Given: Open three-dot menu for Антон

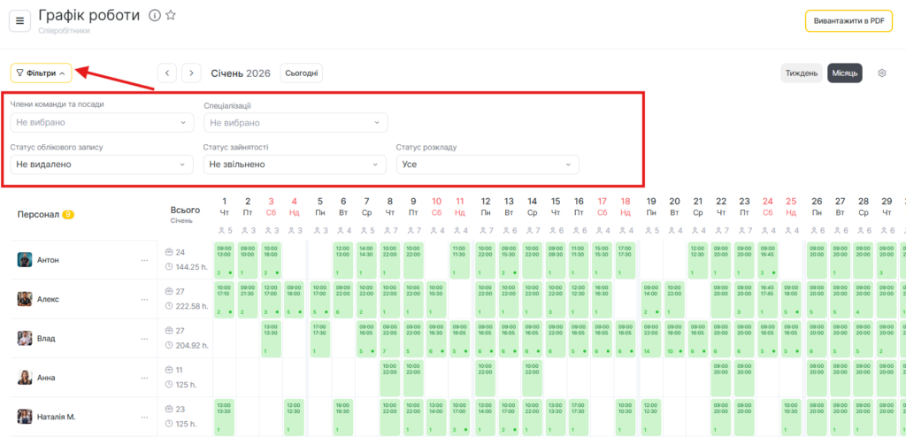Looking at the screenshot, I should (x=145, y=260).
